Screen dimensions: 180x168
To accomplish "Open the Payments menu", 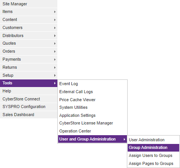I will pos(29,60).
